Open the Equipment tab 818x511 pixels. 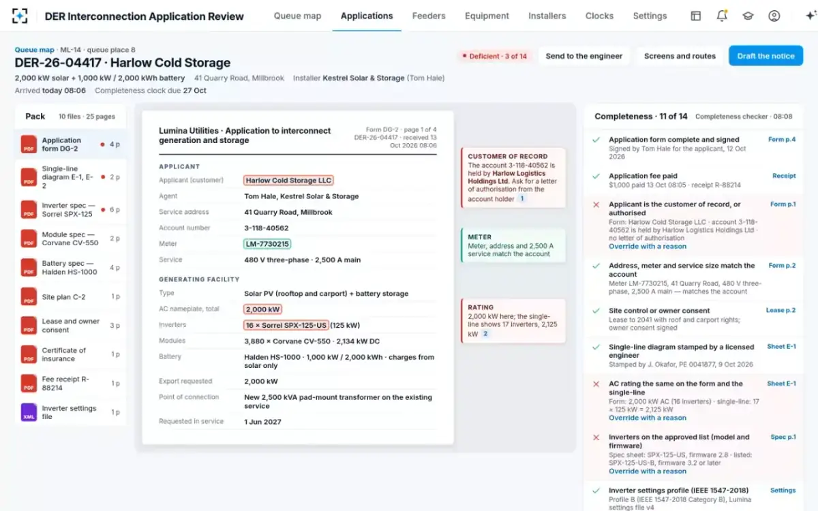click(487, 16)
